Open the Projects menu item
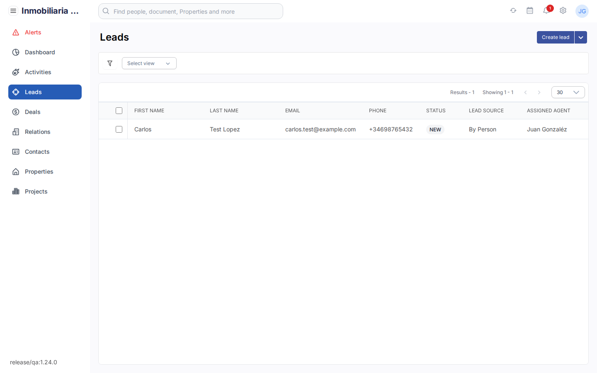Image resolution: width=597 pixels, height=373 pixels. coord(36,191)
